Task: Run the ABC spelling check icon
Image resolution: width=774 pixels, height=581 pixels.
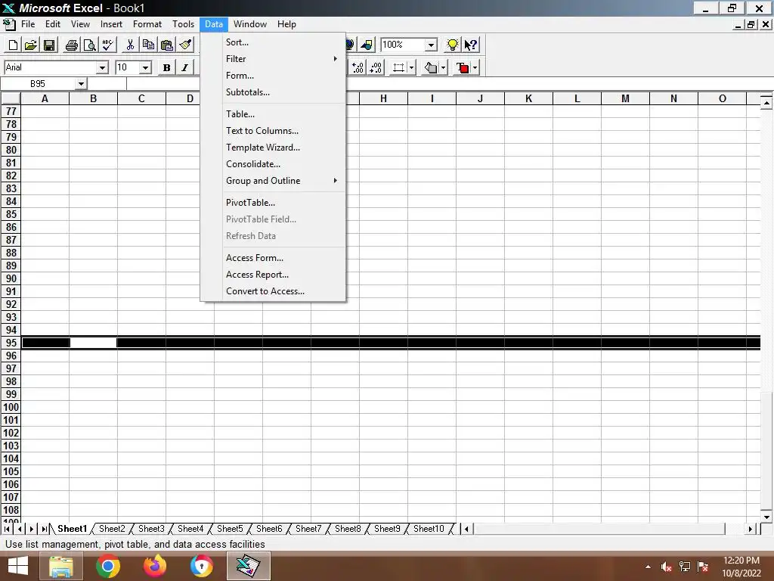Action: pyautogui.click(x=107, y=45)
